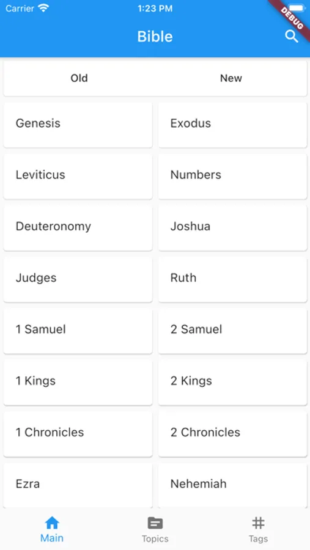Click the Bible title in header
This screenshot has height=550, width=310.
pyautogui.click(x=155, y=37)
